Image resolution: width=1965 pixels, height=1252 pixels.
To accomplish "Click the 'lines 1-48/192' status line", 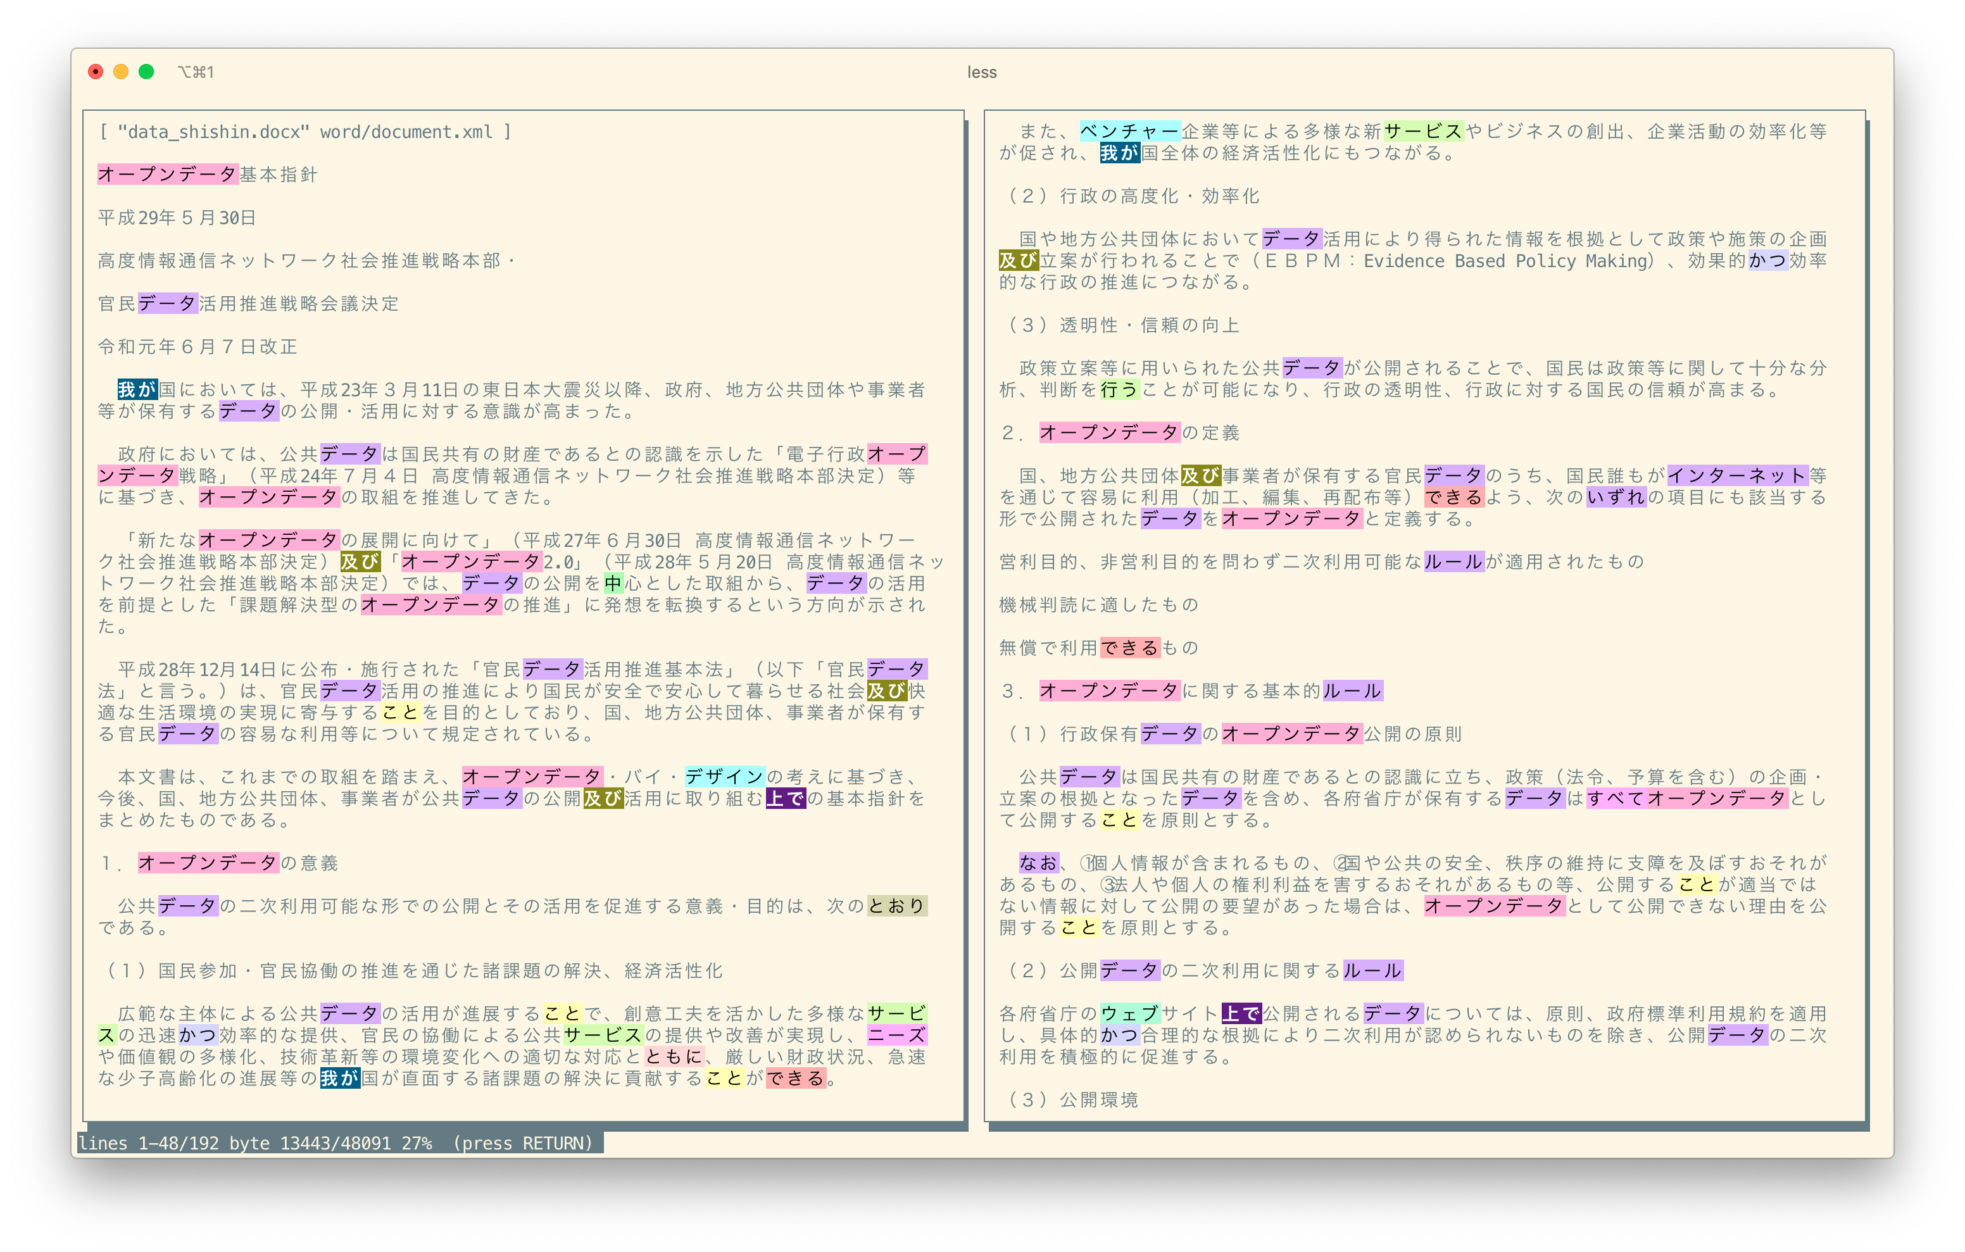I will pos(341,1142).
